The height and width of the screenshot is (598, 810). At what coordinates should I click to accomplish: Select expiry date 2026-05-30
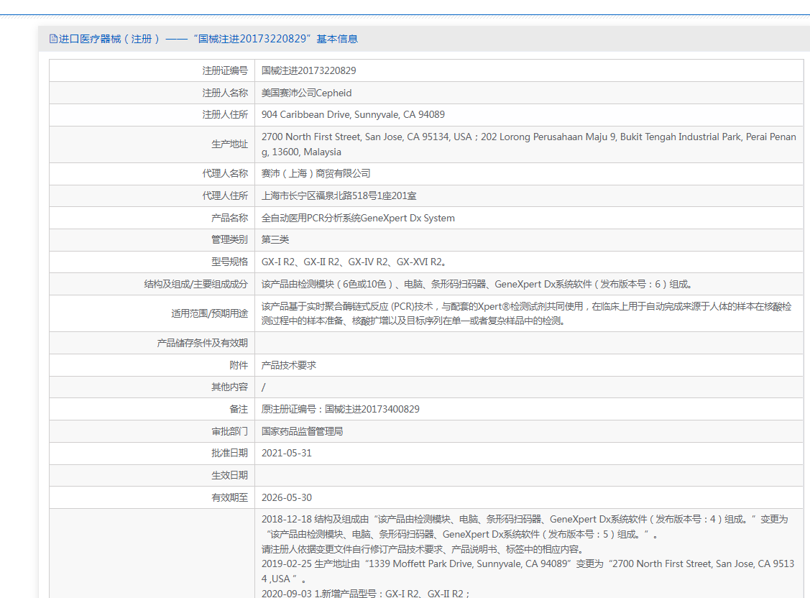point(287,497)
